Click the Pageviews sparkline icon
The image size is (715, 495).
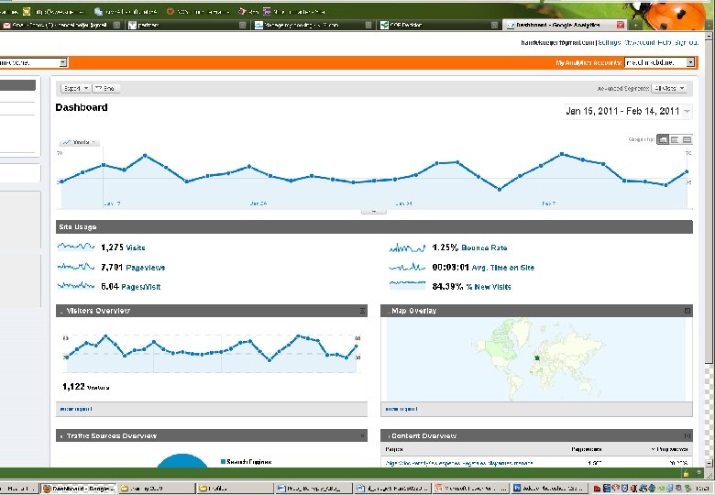[x=76, y=267]
